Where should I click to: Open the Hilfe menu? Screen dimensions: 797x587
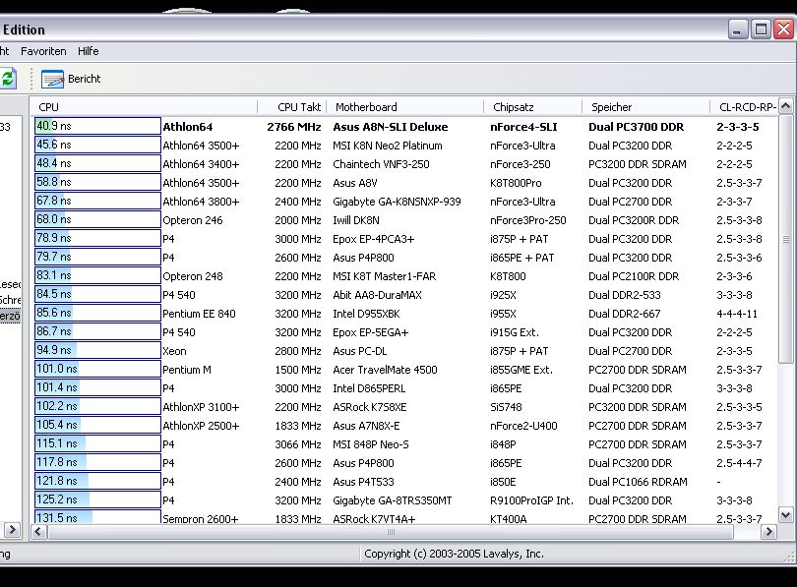(88, 51)
